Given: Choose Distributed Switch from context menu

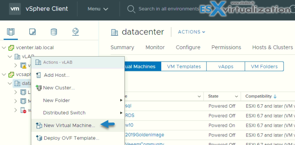Looking at the screenshot, I should [78, 113].
